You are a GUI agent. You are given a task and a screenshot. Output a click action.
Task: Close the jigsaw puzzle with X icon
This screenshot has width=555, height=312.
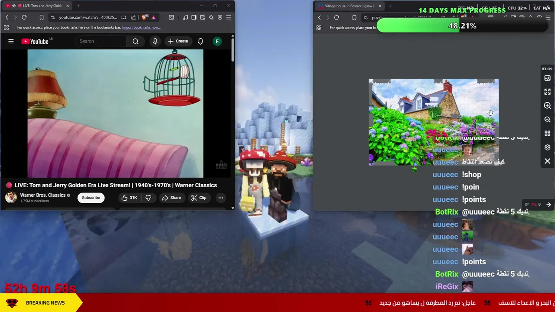pos(547,161)
